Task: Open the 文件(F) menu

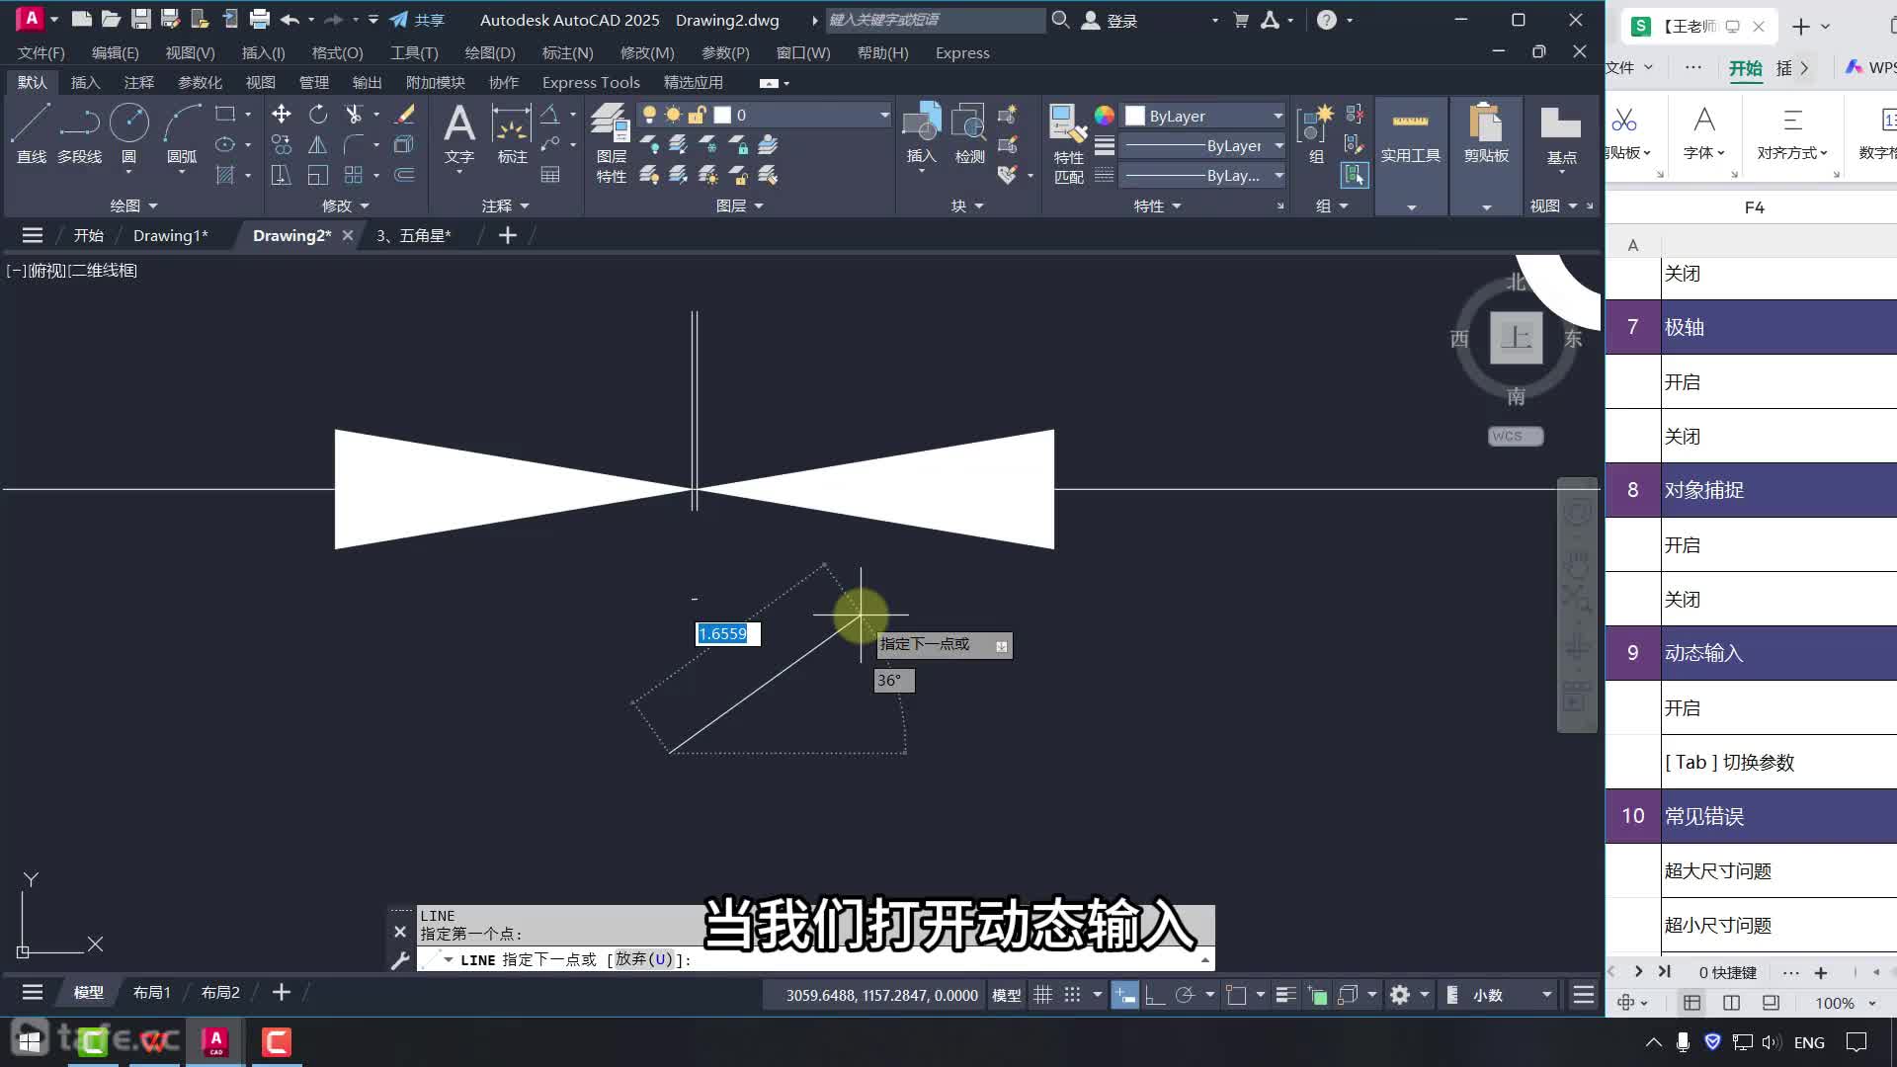Action: point(41,52)
